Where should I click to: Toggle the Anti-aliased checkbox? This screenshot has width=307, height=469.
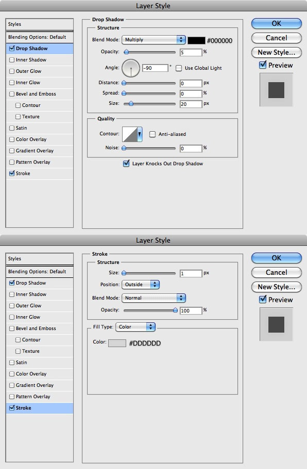point(152,134)
